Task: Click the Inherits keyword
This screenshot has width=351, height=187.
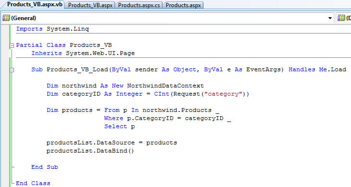Action: (47, 53)
